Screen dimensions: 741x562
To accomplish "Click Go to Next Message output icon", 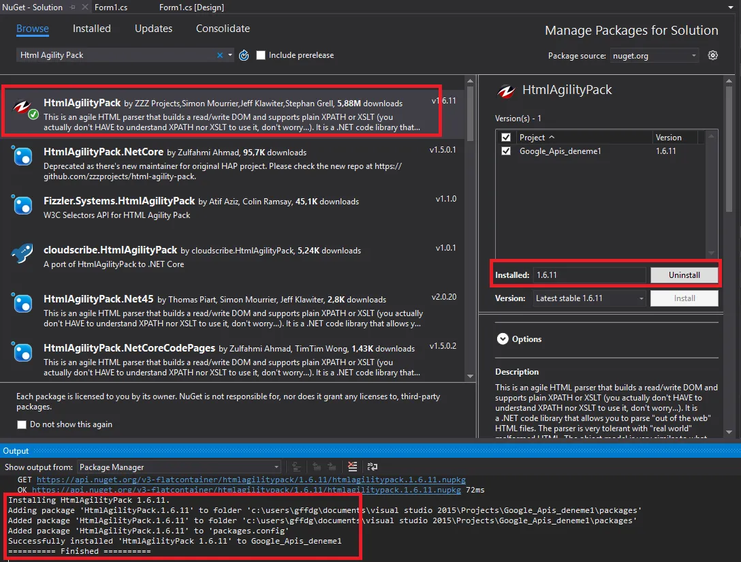I will click(x=332, y=467).
